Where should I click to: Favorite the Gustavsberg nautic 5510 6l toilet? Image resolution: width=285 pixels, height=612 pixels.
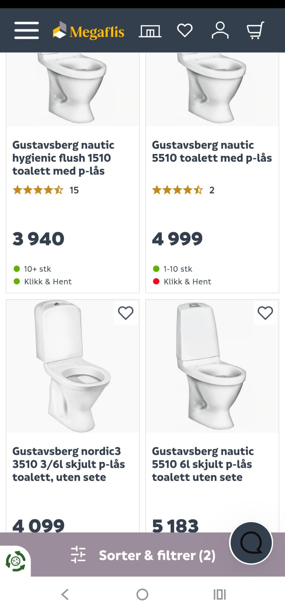pos(265,313)
